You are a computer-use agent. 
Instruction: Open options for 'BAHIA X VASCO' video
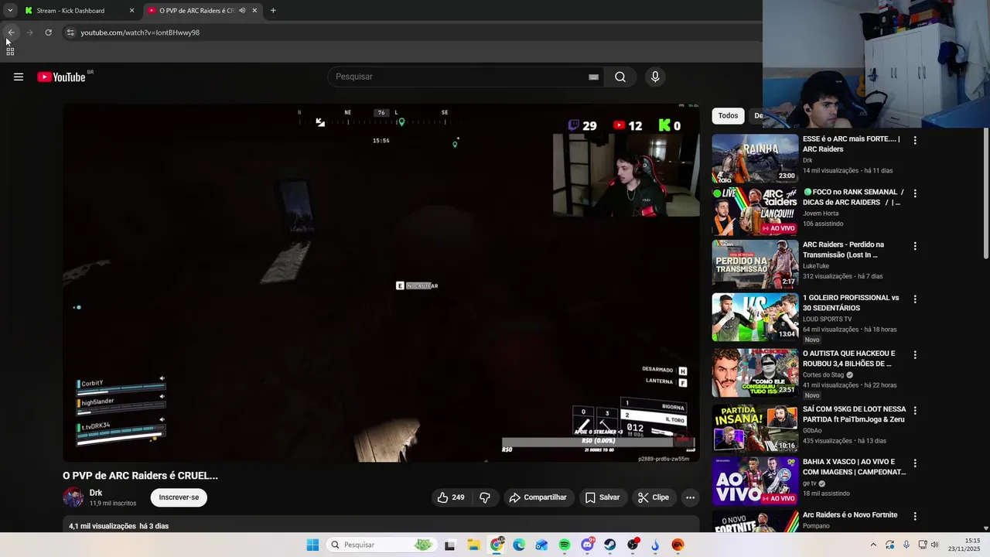915,463
